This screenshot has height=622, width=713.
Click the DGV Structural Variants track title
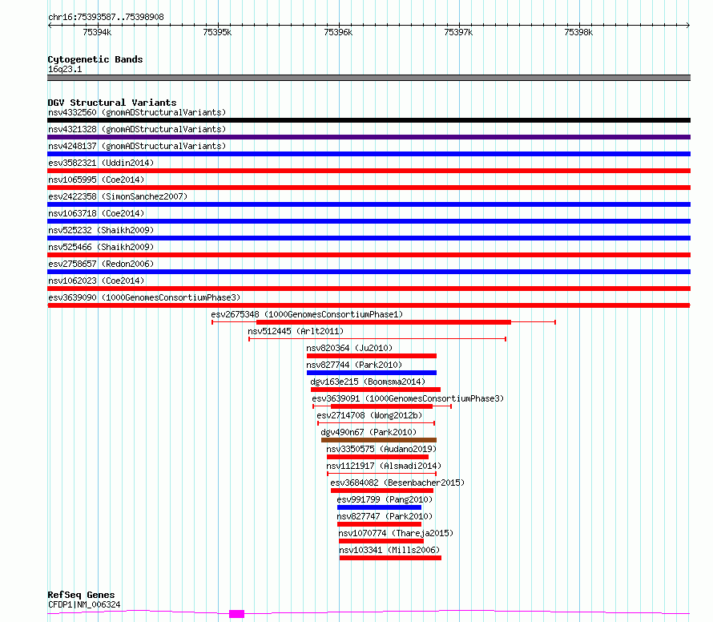pyautogui.click(x=112, y=103)
